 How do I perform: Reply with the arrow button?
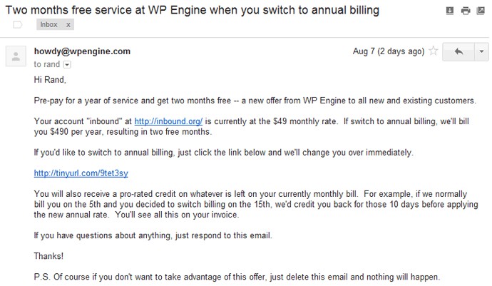pos(458,52)
